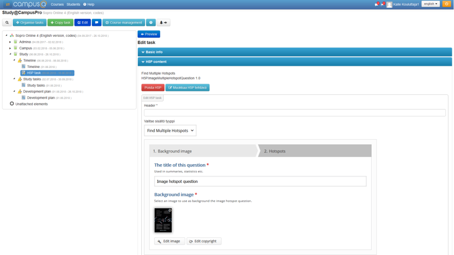Click into the Header text field

[295, 113]
